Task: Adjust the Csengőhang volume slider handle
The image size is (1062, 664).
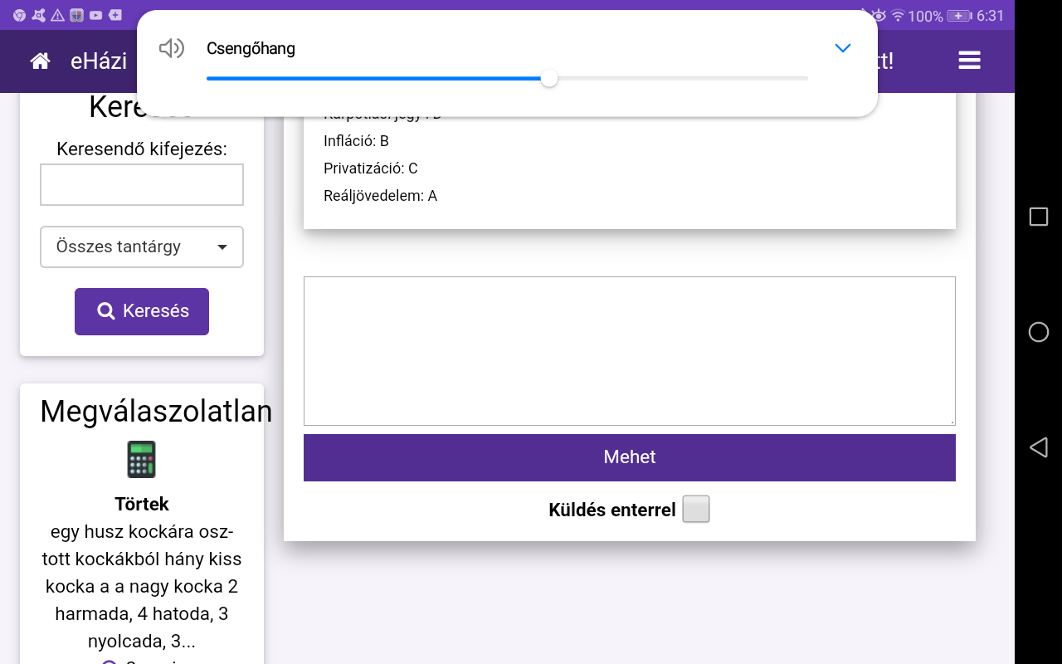Action: (x=548, y=79)
